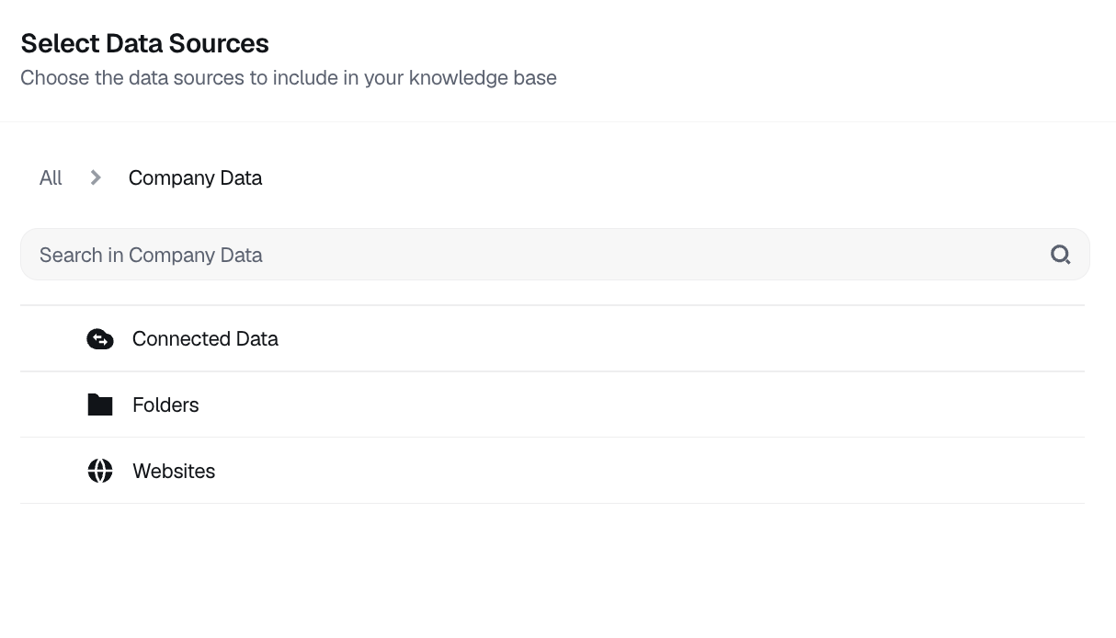Viewport: 1116px width, 638px height.
Task: Go back to All in breadcrumb
Action: tap(51, 177)
